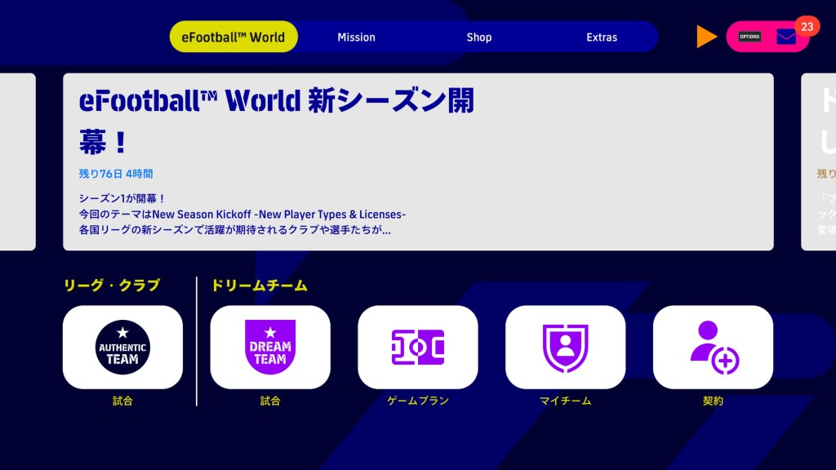
Task: Open the 新シーズン開幕 news banner
Action: click(x=418, y=162)
